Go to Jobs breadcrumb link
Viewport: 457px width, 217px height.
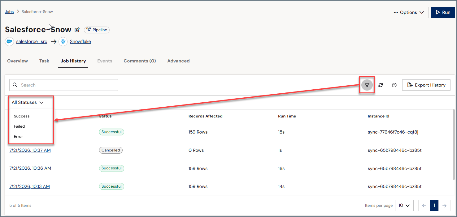(9, 12)
